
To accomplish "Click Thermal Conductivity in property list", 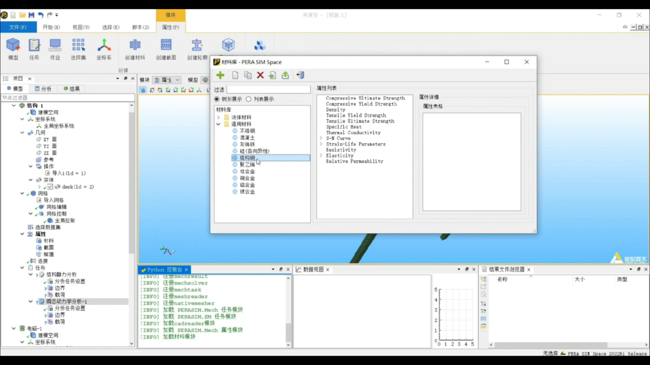I will (x=353, y=132).
